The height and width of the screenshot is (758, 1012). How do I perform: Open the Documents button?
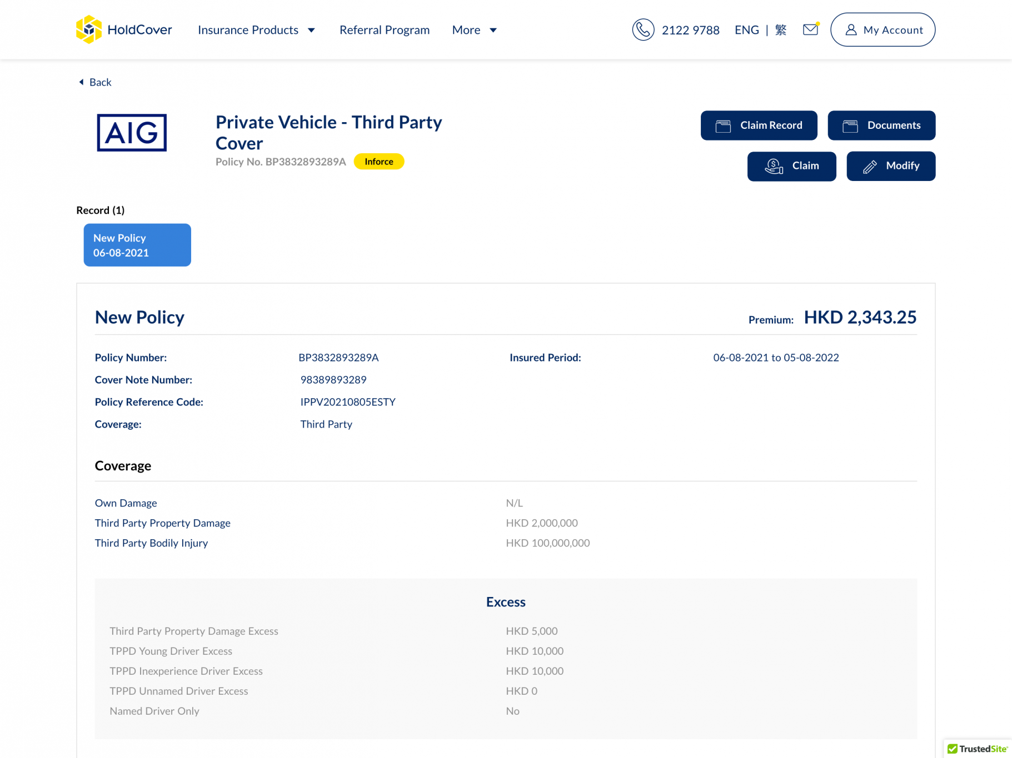[x=881, y=126]
